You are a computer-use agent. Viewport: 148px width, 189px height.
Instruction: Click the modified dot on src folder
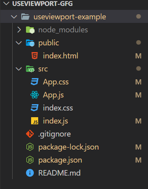139,69
